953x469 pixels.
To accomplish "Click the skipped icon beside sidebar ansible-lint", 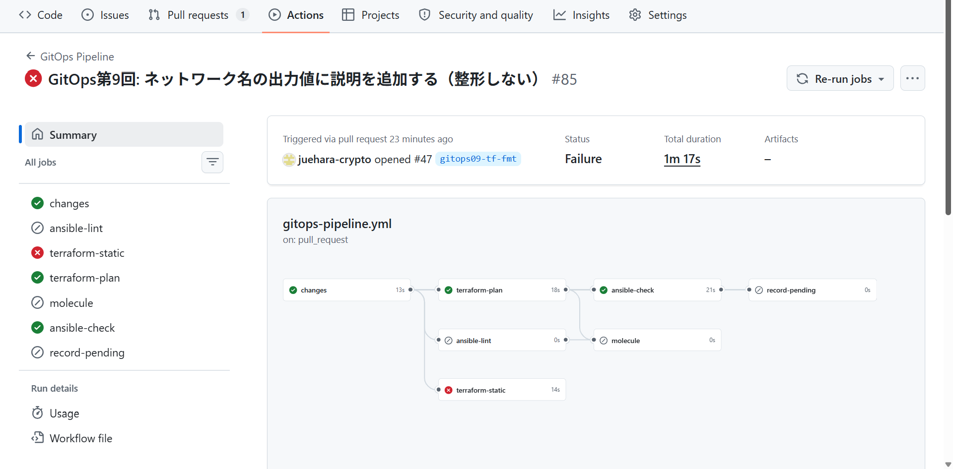I will [37, 228].
